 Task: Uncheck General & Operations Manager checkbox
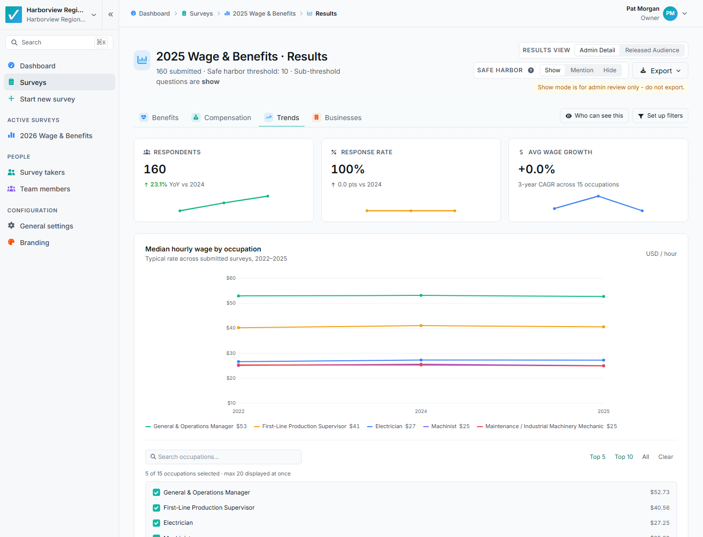pos(156,493)
